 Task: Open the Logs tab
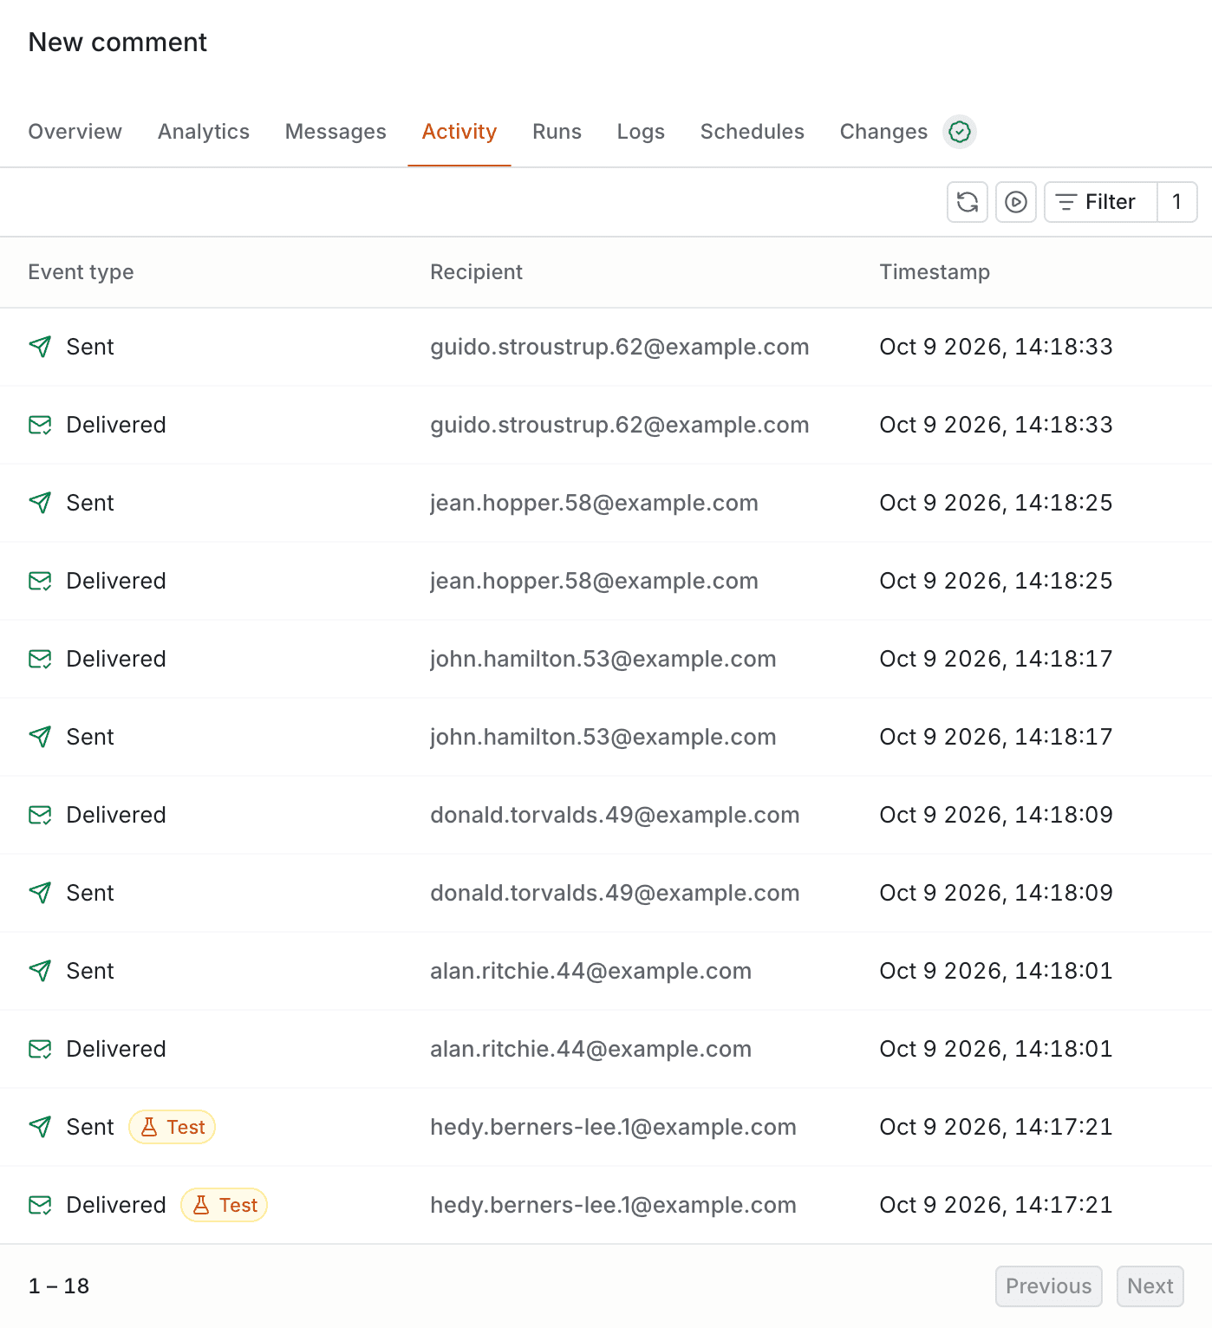pos(641,132)
